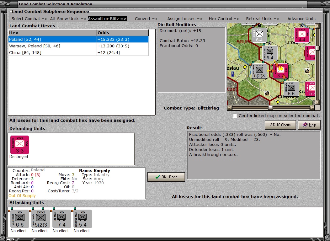Click the 'A breakthrough occurs.' result line
This screenshot has height=241, width=330.
click(213, 155)
